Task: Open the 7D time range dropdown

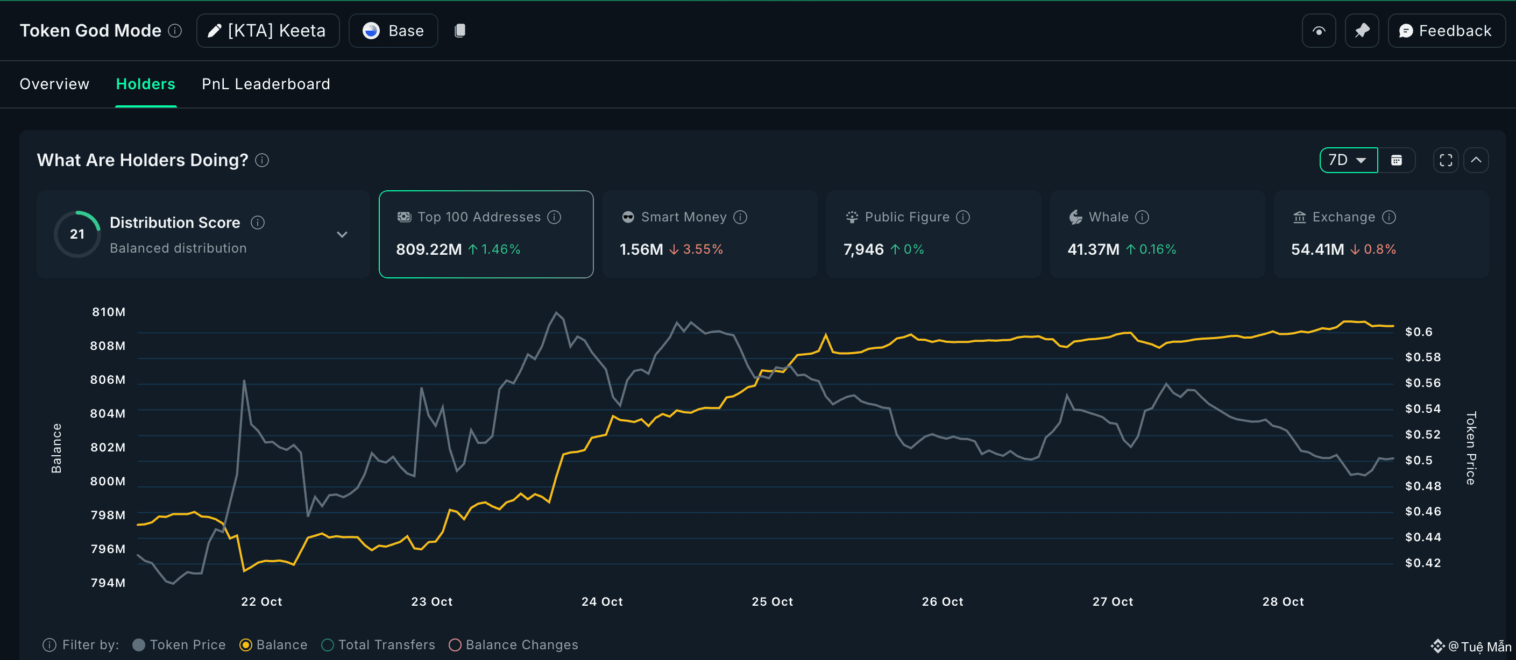Action: click(x=1348, y=160)
